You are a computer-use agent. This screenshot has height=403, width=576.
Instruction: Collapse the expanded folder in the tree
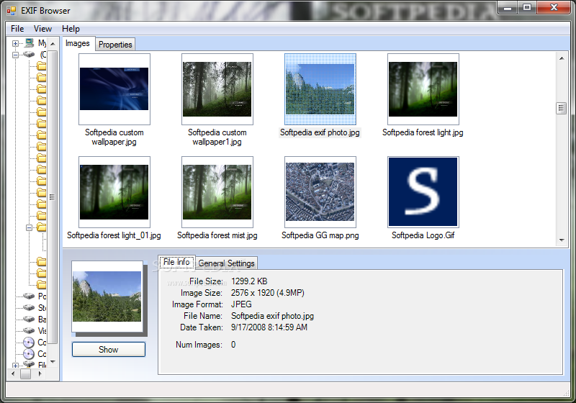click(29, 227)
